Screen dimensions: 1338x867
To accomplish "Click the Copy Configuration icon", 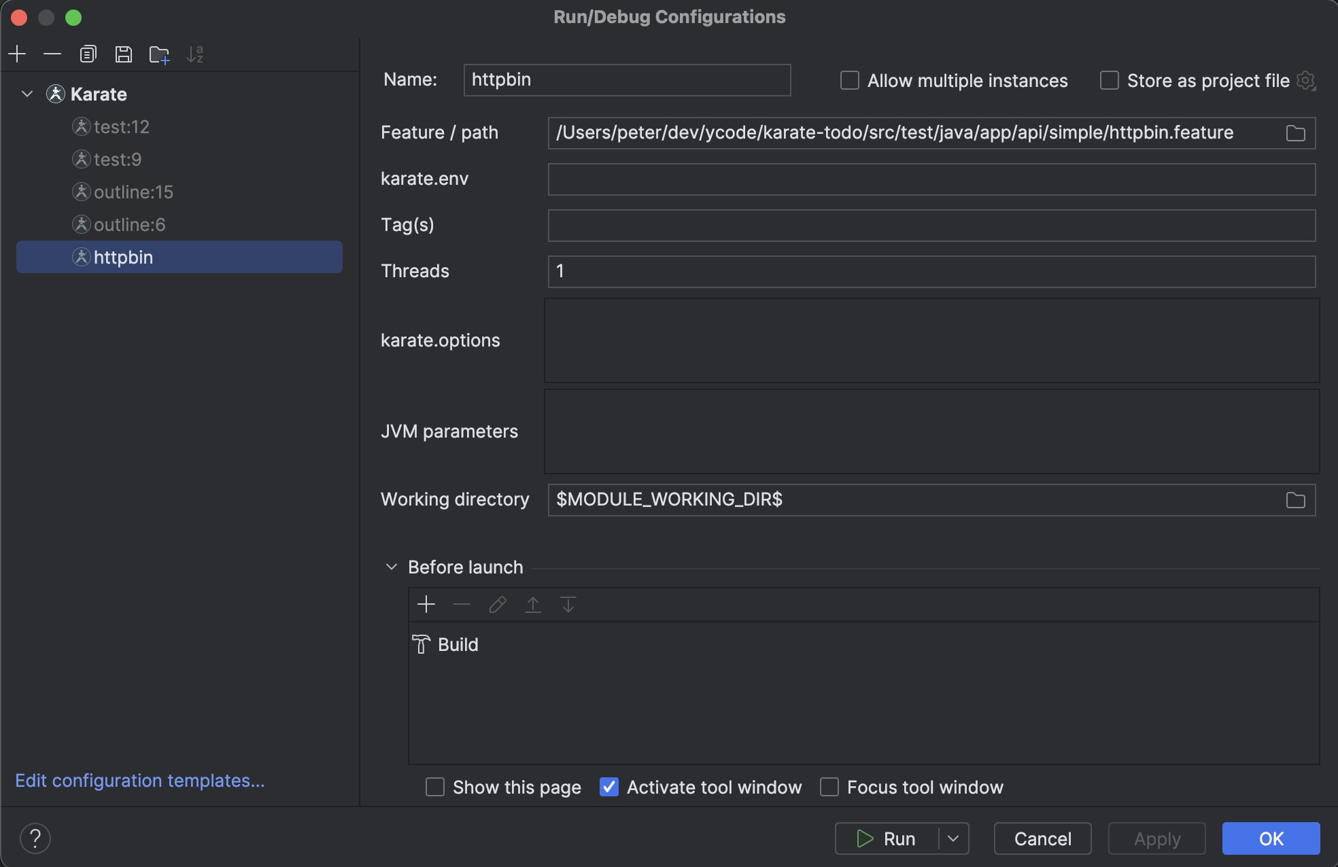I will coord(88,54).
